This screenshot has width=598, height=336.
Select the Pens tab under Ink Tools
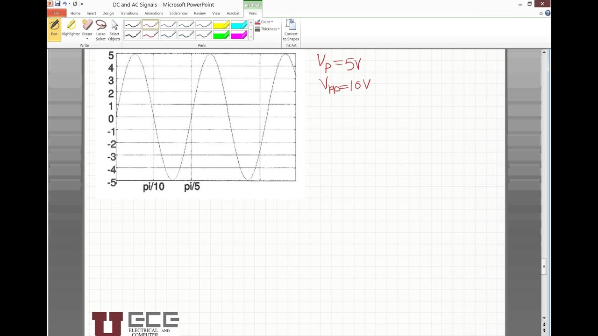[x=253, y=13]
